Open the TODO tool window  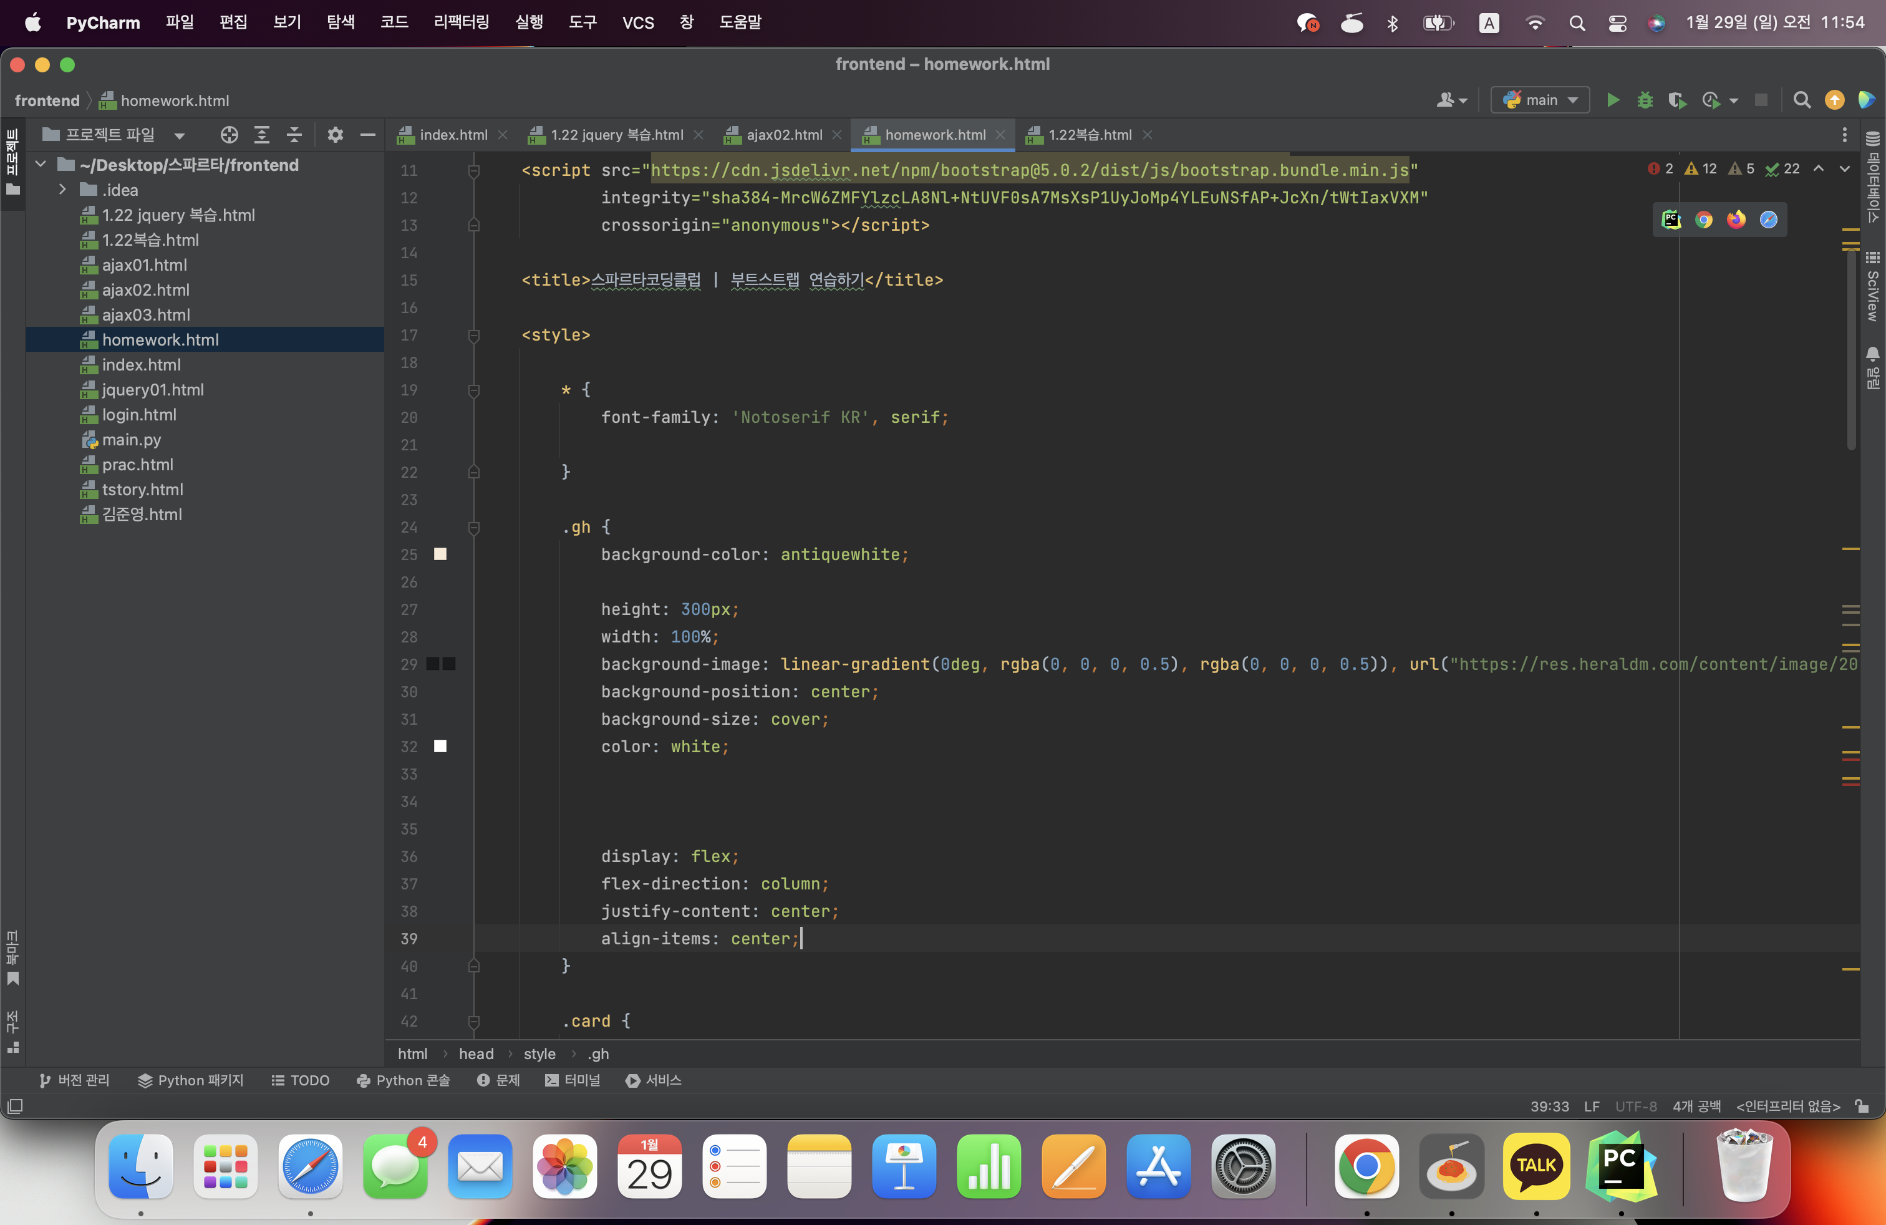(x=301, y=1080)
